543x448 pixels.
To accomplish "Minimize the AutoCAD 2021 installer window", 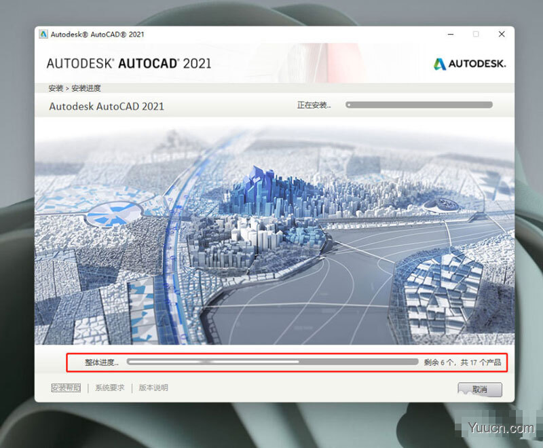I will click(x=451, y=34).
